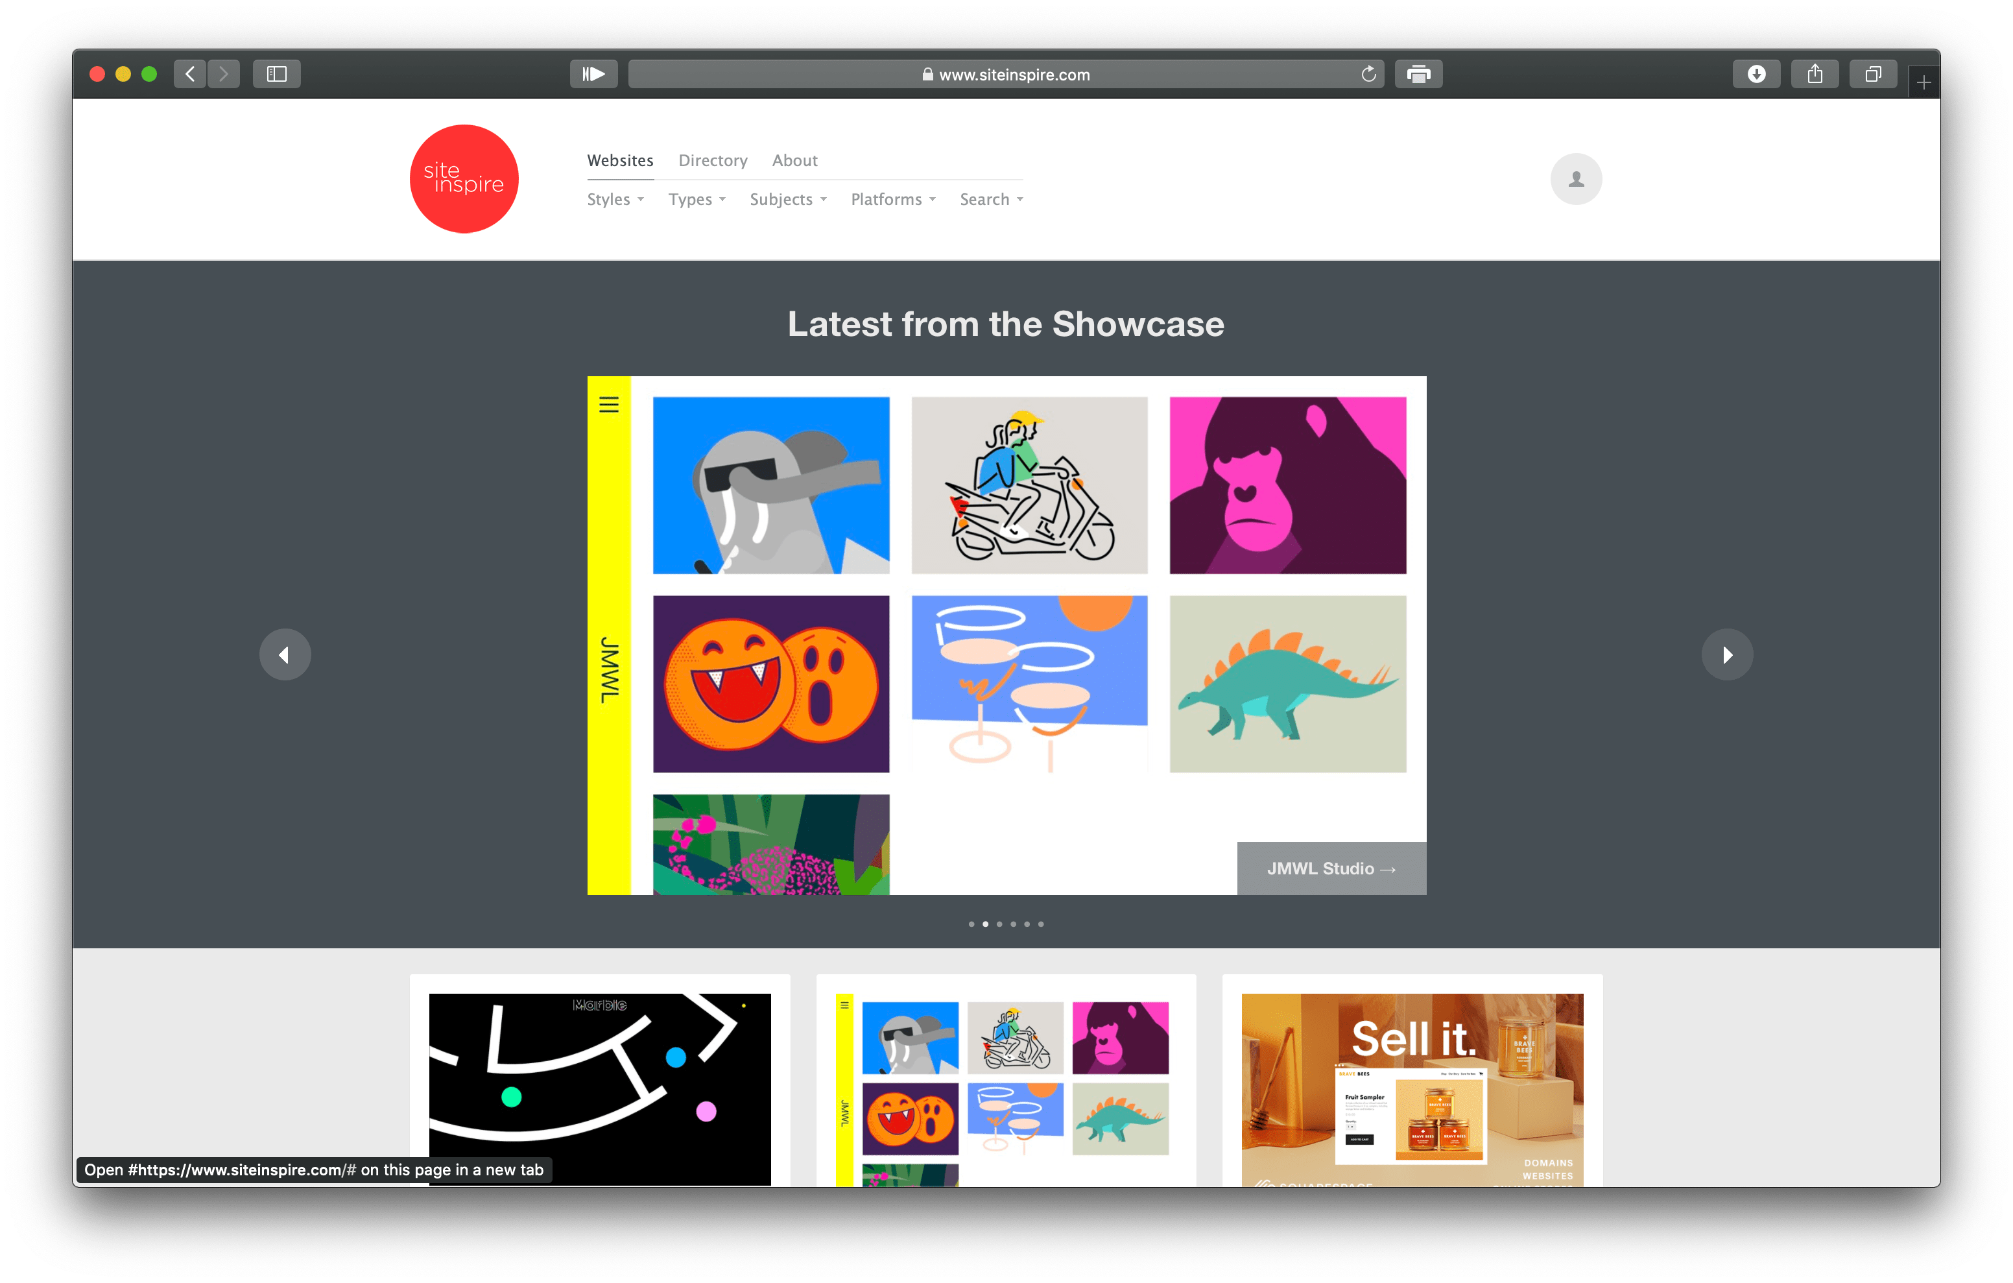
Task: Open a new tab with plus button
Action: click(1924, 82)
